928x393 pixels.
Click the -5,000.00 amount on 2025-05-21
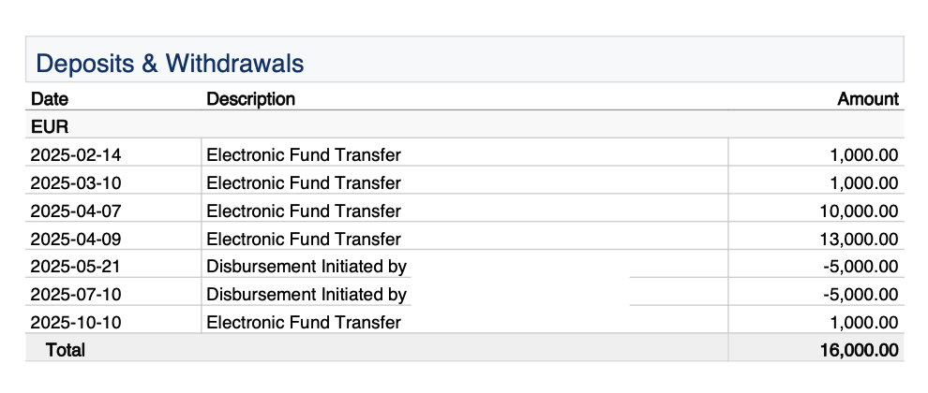pos(861,267)
